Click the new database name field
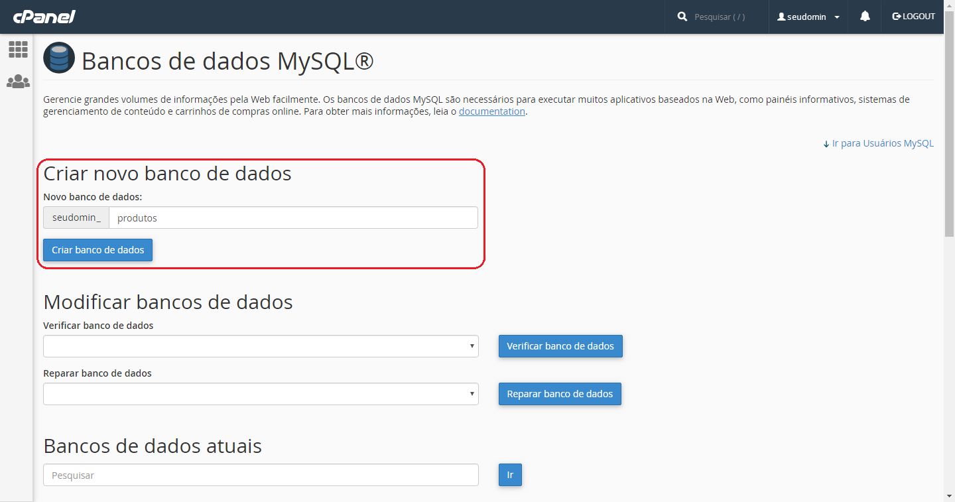This screenshot has width=955, height=502. pos(293,218)
